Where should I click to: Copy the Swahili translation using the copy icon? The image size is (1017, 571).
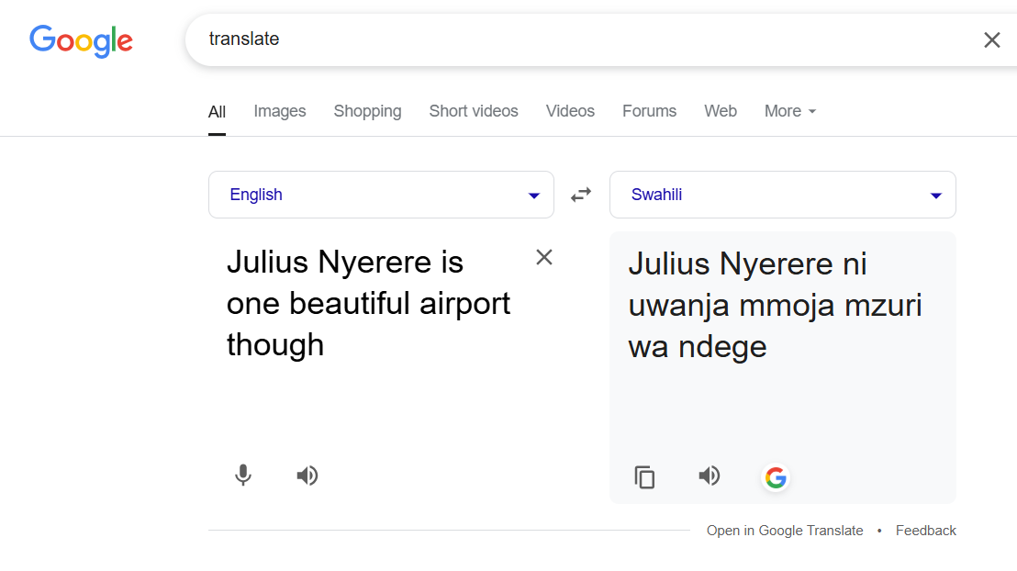pyautogui.click(x=644, y=476)
